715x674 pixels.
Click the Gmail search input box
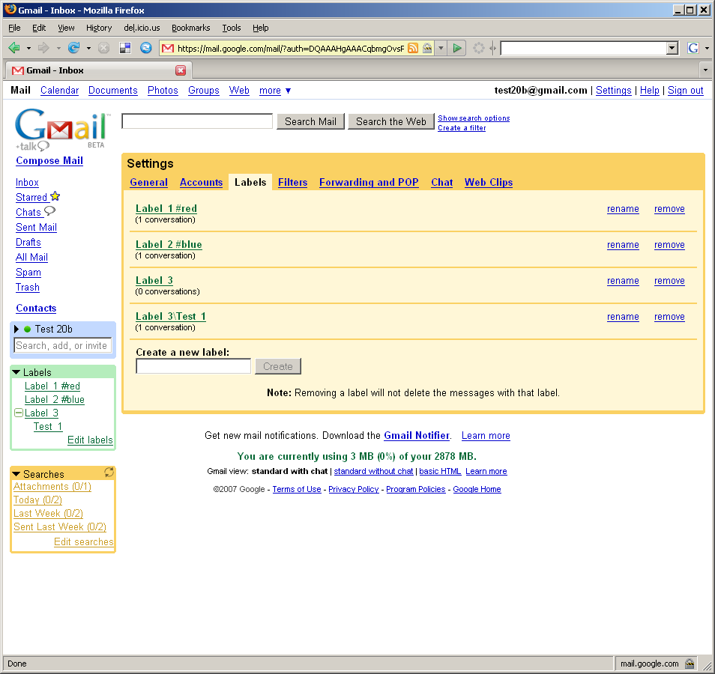click(x=197, y=121)
